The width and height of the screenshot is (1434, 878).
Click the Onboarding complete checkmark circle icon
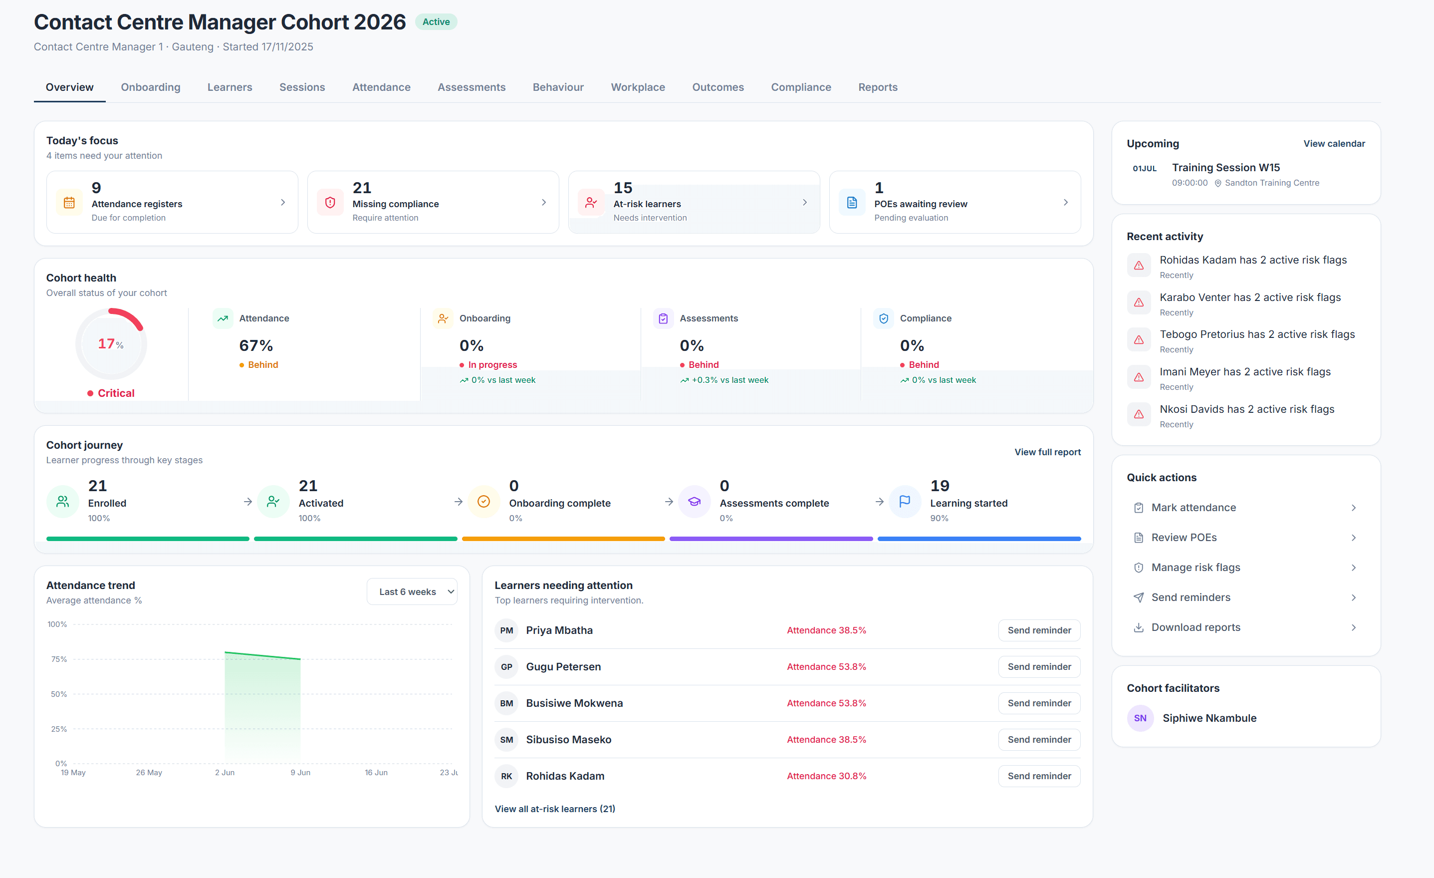click(483, 501)
